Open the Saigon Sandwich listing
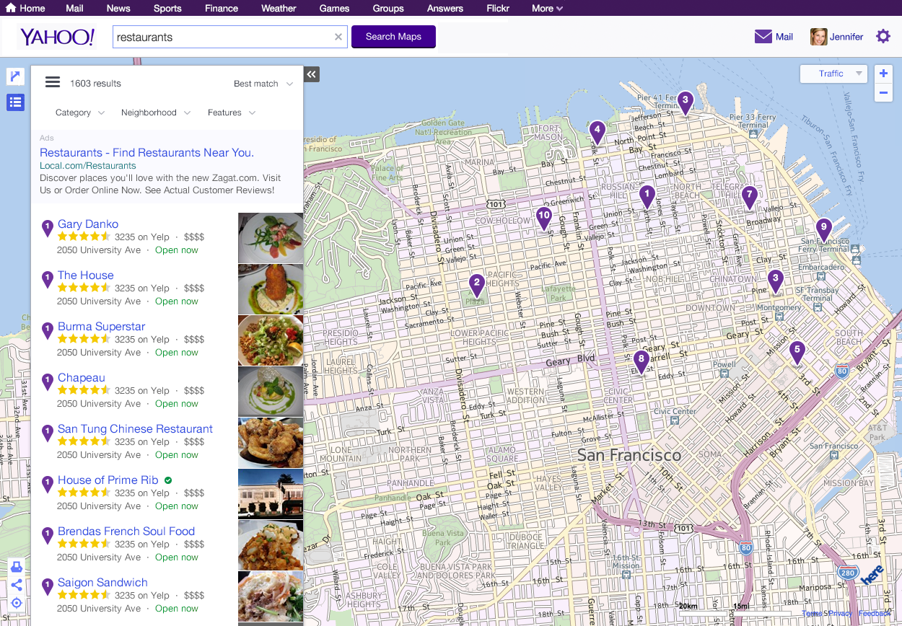 coord(102,583)
